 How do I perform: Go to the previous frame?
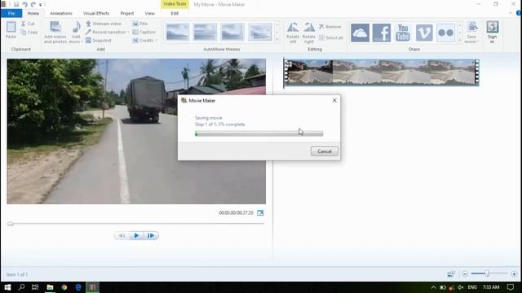[122, 235]
